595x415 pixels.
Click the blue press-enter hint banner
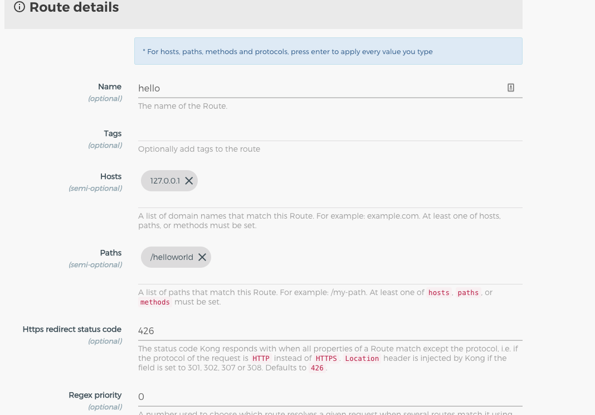[x=328, y=51]
